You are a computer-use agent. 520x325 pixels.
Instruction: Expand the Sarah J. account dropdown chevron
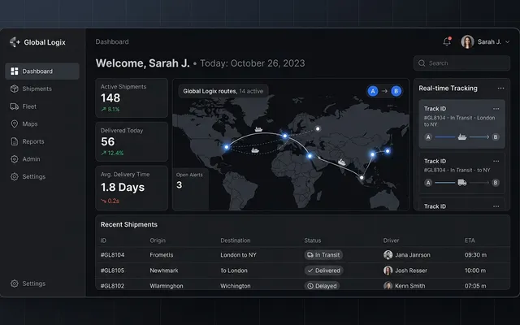507,42
